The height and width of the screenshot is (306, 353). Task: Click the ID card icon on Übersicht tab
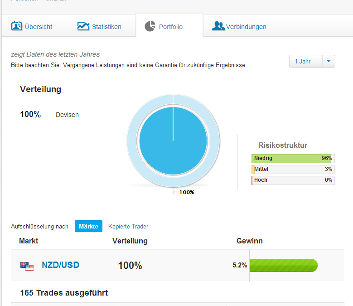click(x=17, y=26)
